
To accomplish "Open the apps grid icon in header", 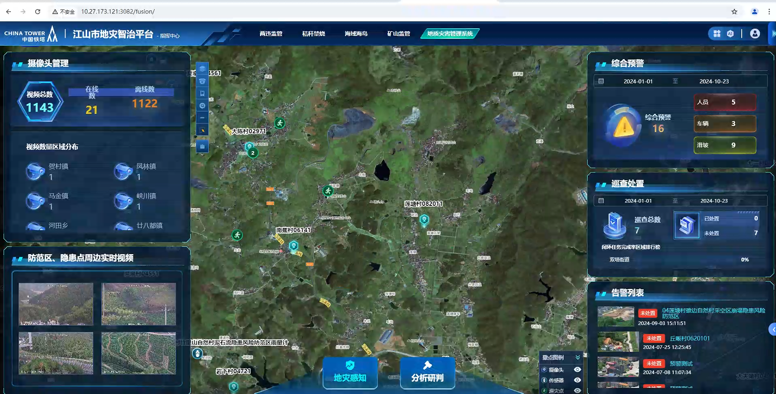I will (717, 33).
